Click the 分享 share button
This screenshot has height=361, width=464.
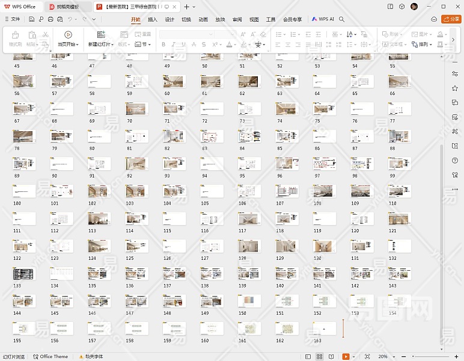coord(451,19)
